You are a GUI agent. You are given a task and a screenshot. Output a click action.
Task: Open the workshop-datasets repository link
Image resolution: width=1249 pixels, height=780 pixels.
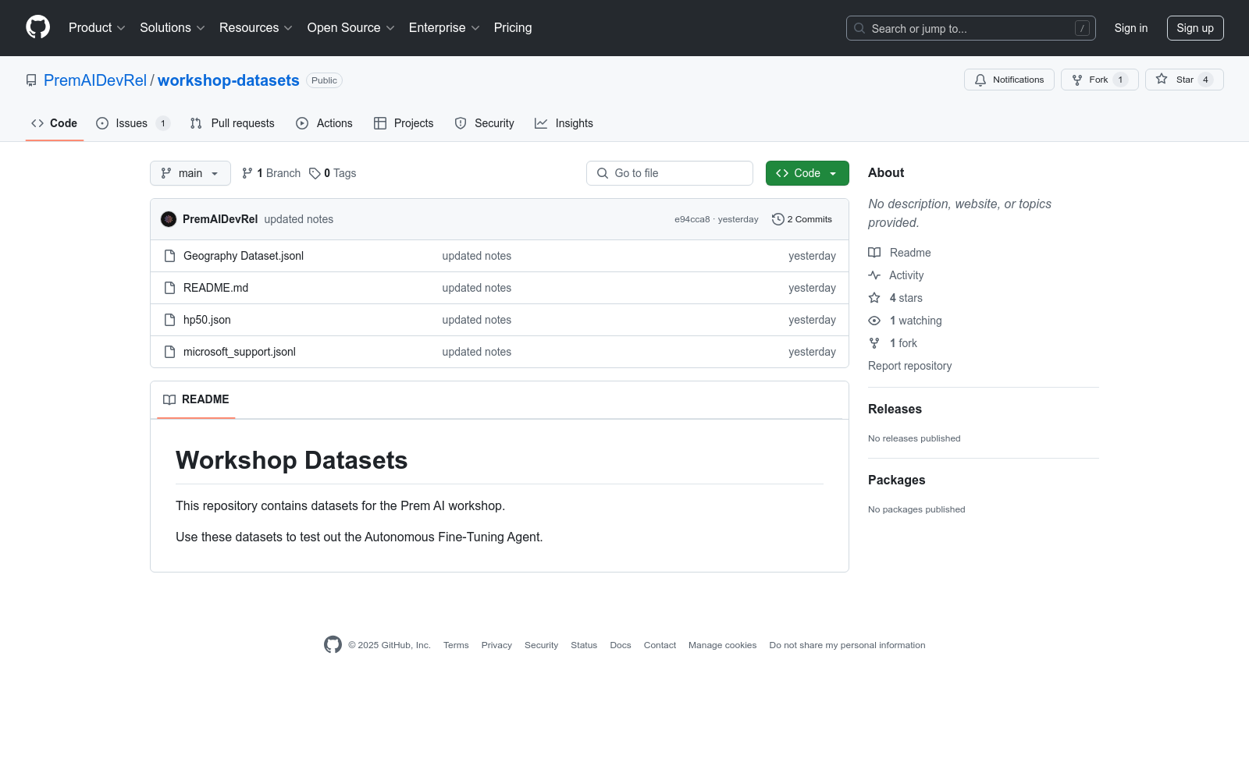(x=229, y=80)
